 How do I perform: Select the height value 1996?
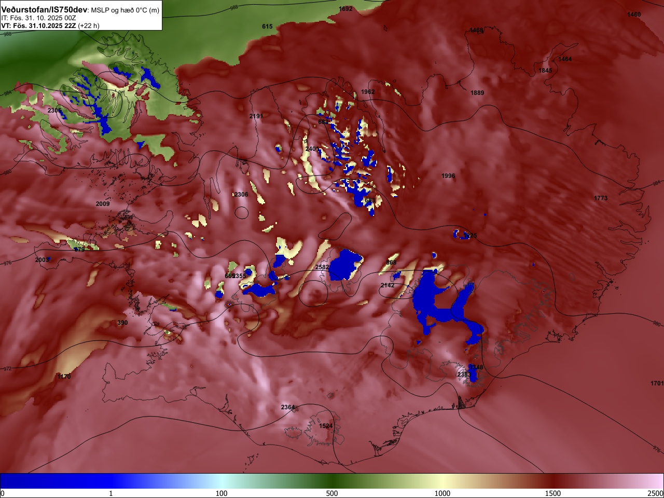(448, 176)
